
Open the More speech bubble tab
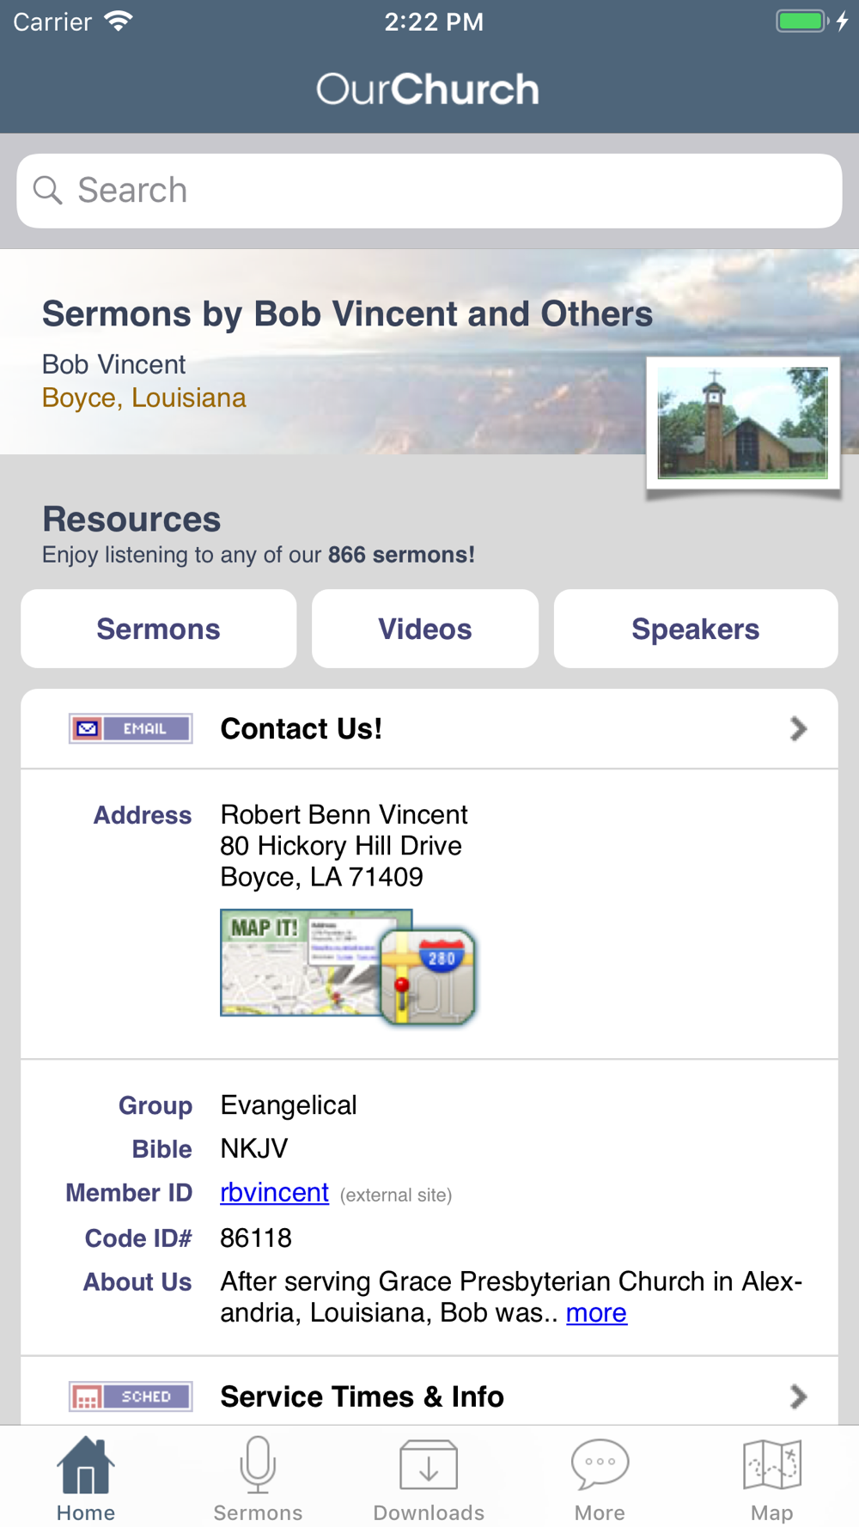pos(600,1465)
